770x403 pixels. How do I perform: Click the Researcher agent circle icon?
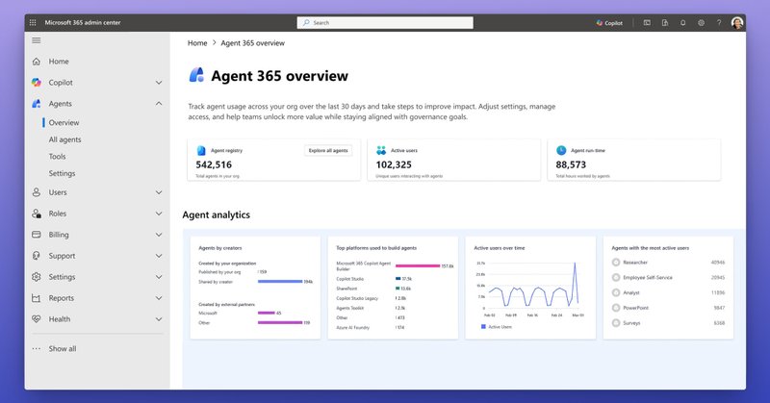point(616,263)
